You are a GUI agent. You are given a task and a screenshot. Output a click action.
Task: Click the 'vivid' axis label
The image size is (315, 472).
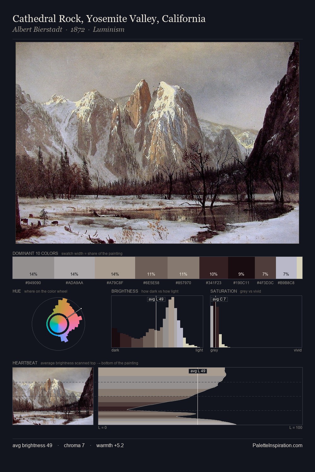pos(298,350)
